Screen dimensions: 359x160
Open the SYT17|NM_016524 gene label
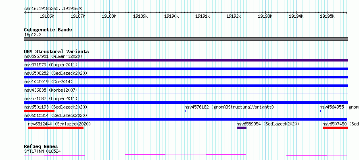[x=42, y=151]
